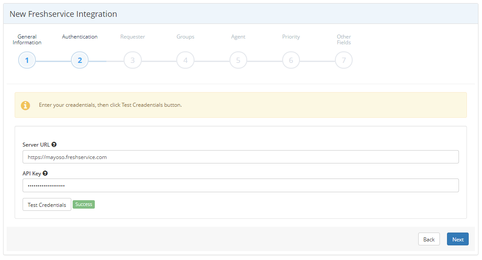Select step 2 circle for Authentication

click(x=80, y=60)
